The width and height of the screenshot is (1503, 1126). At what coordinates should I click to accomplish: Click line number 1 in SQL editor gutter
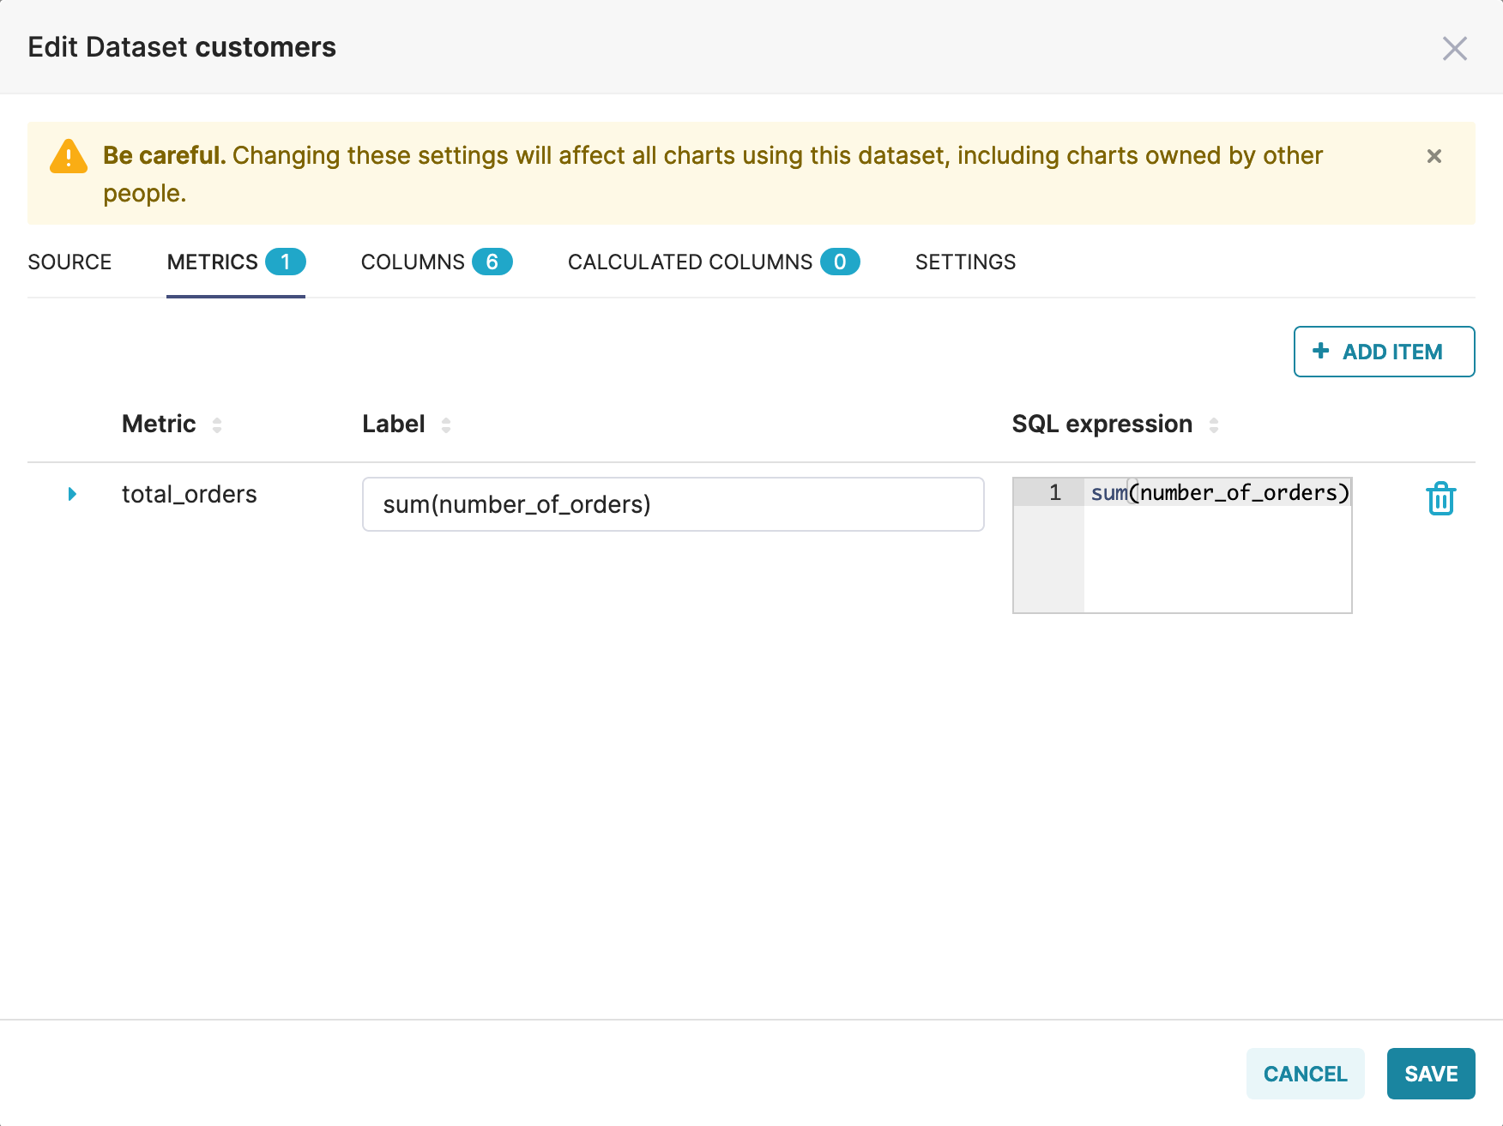1054,492
